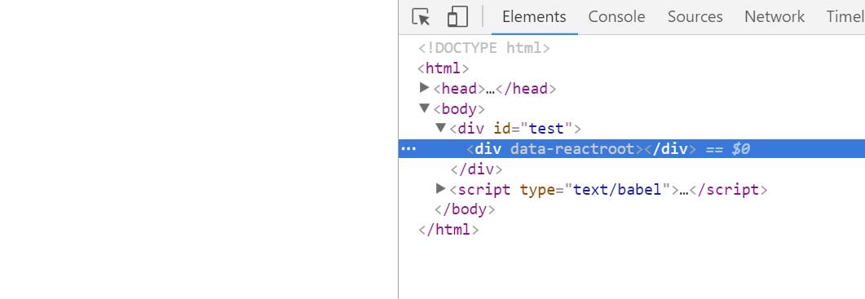The width and height of the screenshot is (865, 299).
Task: Toggle the device toolbar icon
Action: click(457, 17)
